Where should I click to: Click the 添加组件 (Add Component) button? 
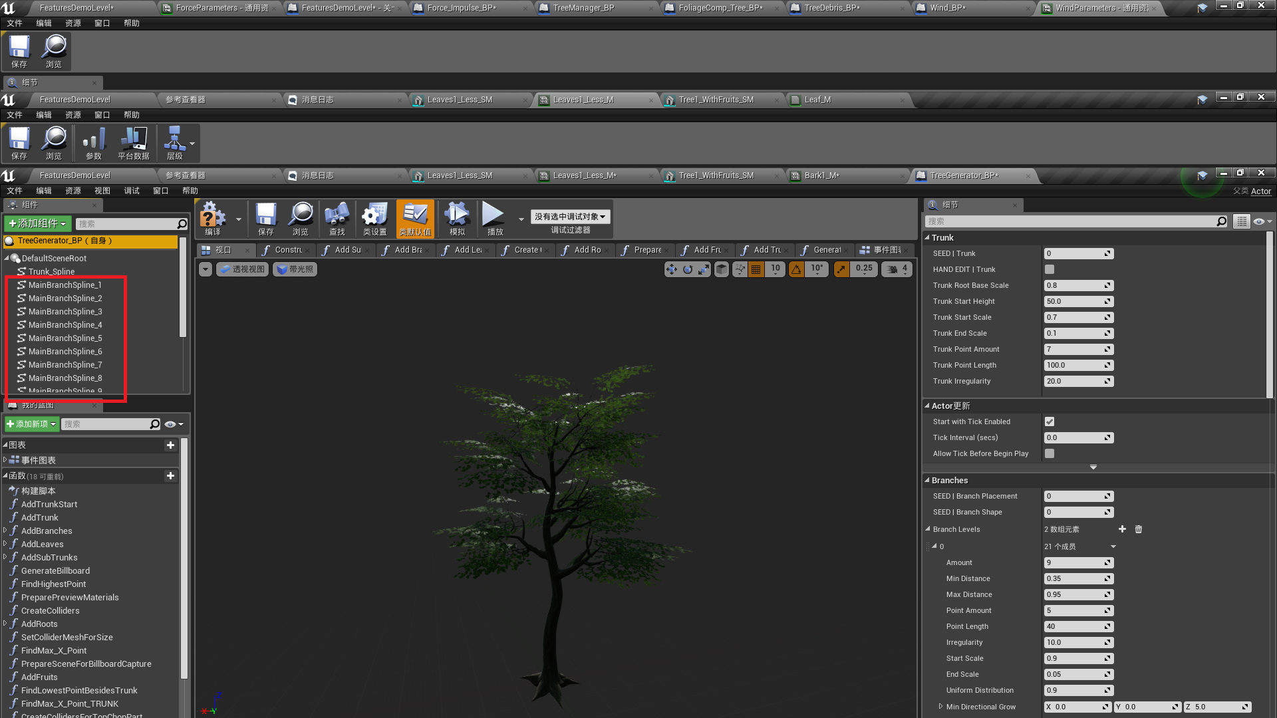point(37,223)
